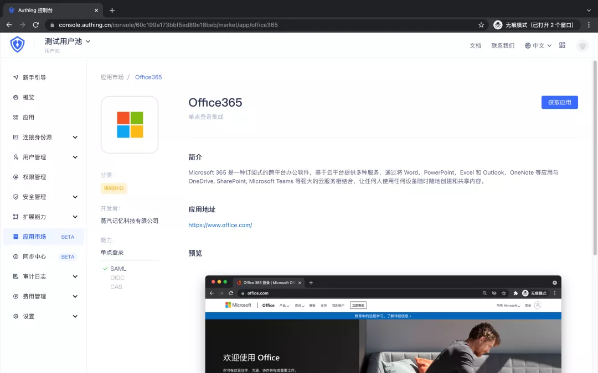Expand the 连接身份源 submenu chevron
This screenshot has width=598, height=373.
[x=75, y=137]
